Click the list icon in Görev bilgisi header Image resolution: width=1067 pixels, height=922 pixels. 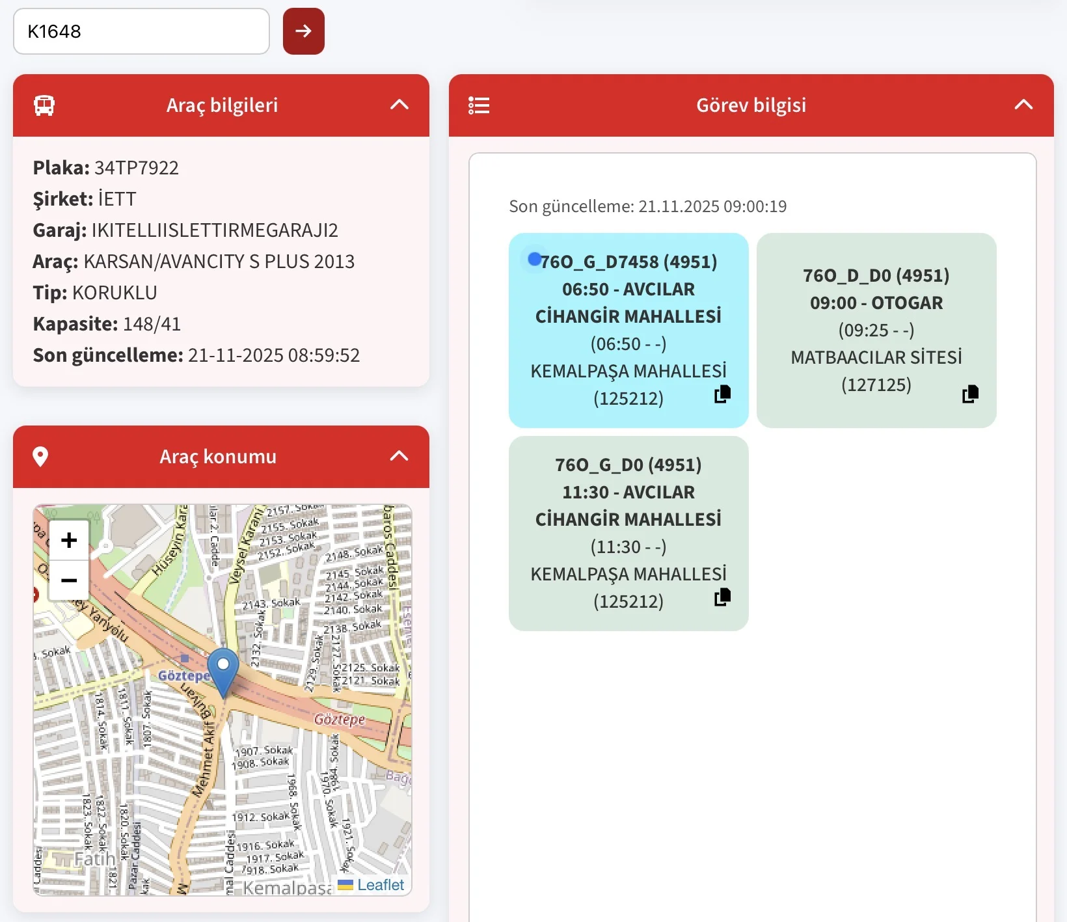479,105
